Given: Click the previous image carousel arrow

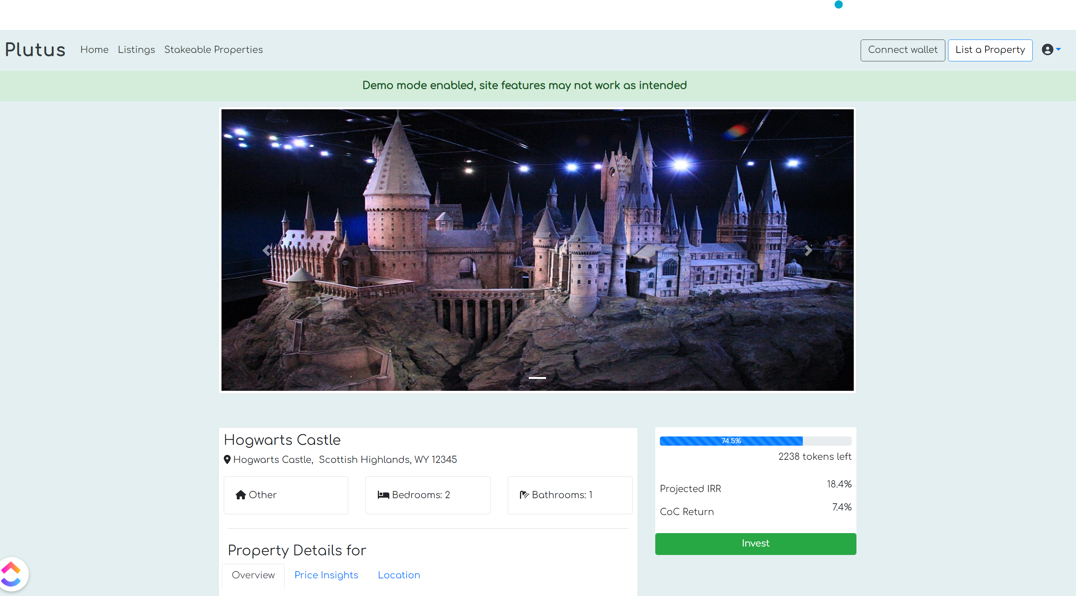Looking at the screenshot, I should coord(266,250).
